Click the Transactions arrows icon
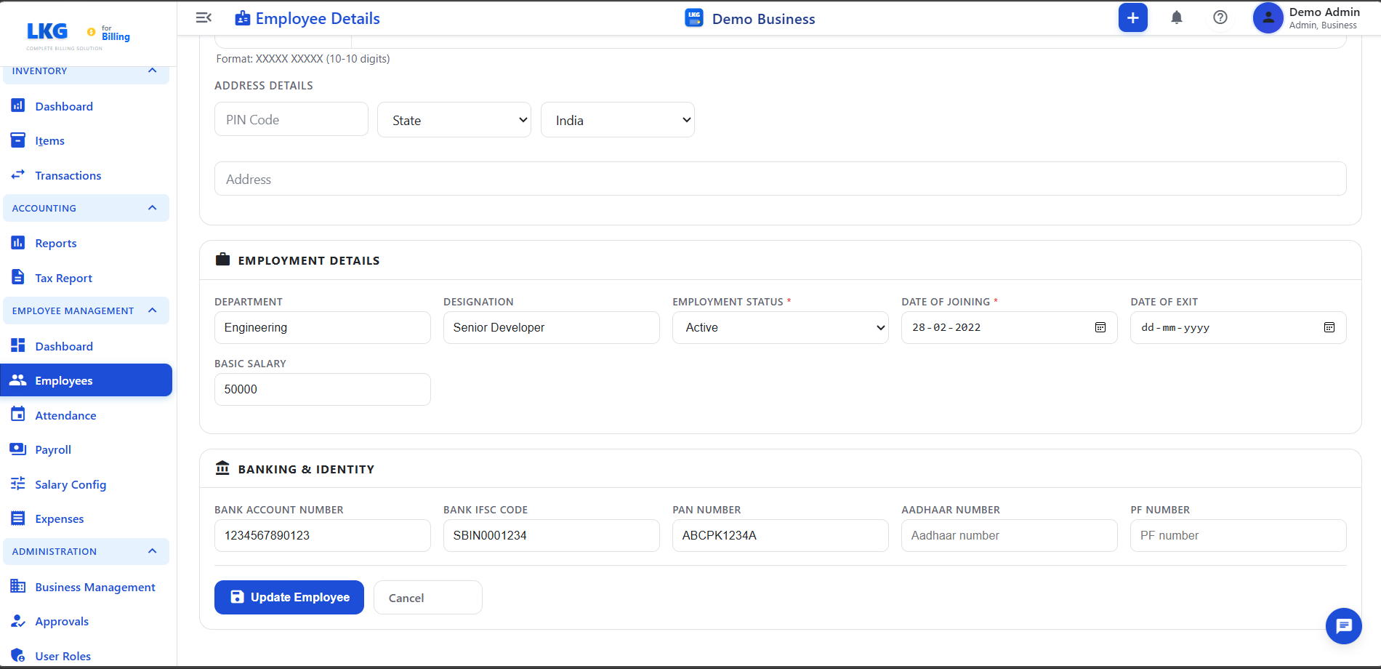1381x669 pixels. click(18, 175)
